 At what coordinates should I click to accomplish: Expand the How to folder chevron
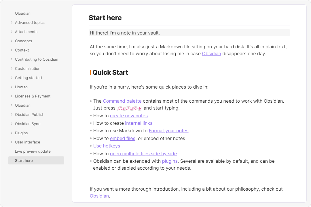pos(12,87)
